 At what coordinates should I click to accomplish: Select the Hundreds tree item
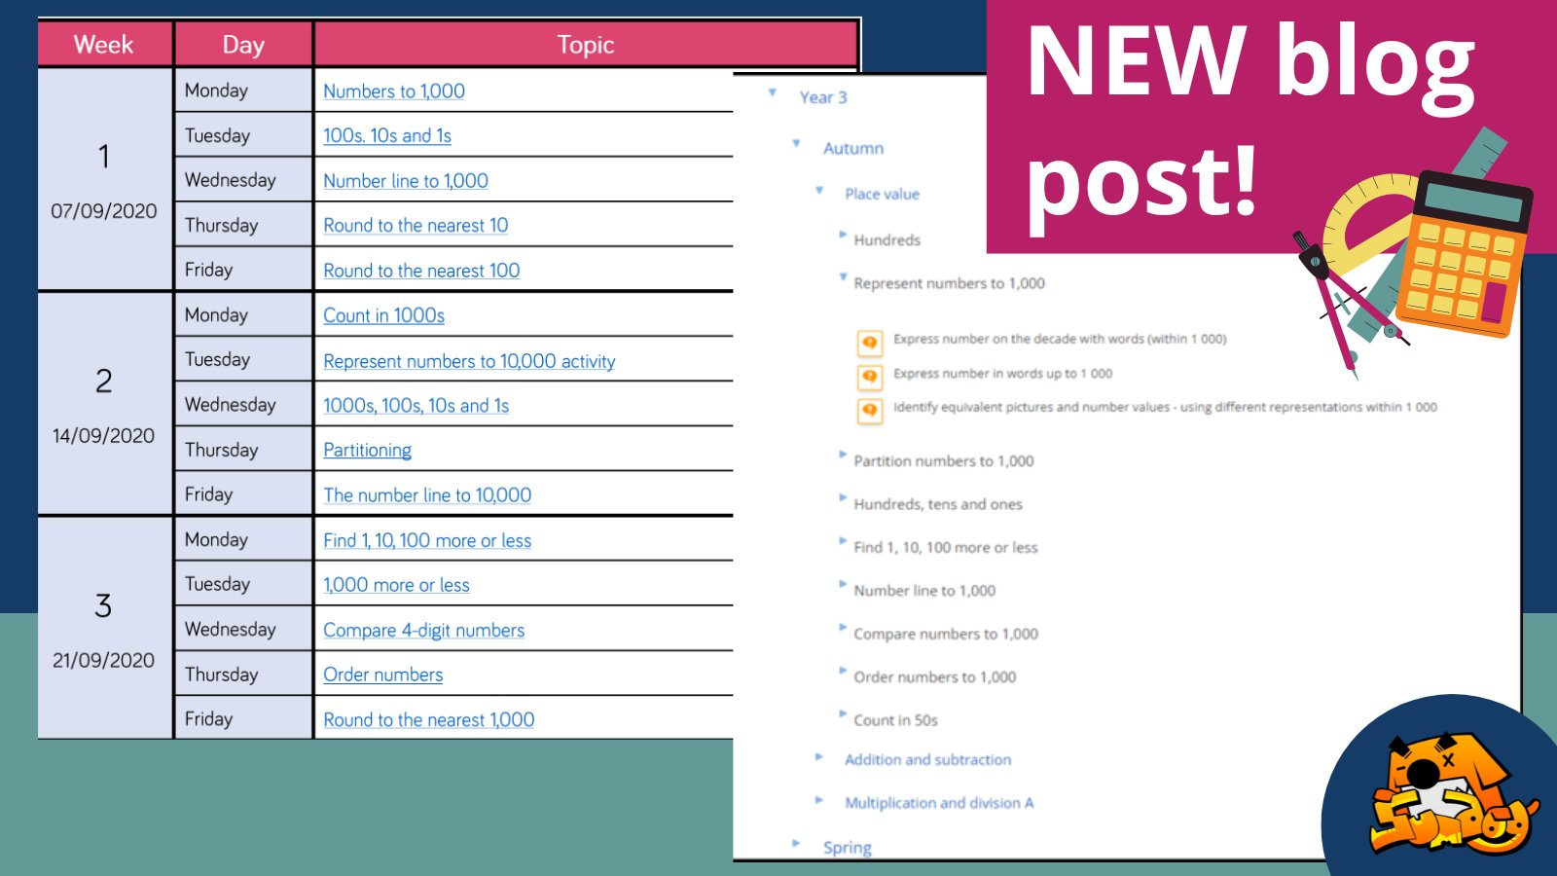(887, 239)
